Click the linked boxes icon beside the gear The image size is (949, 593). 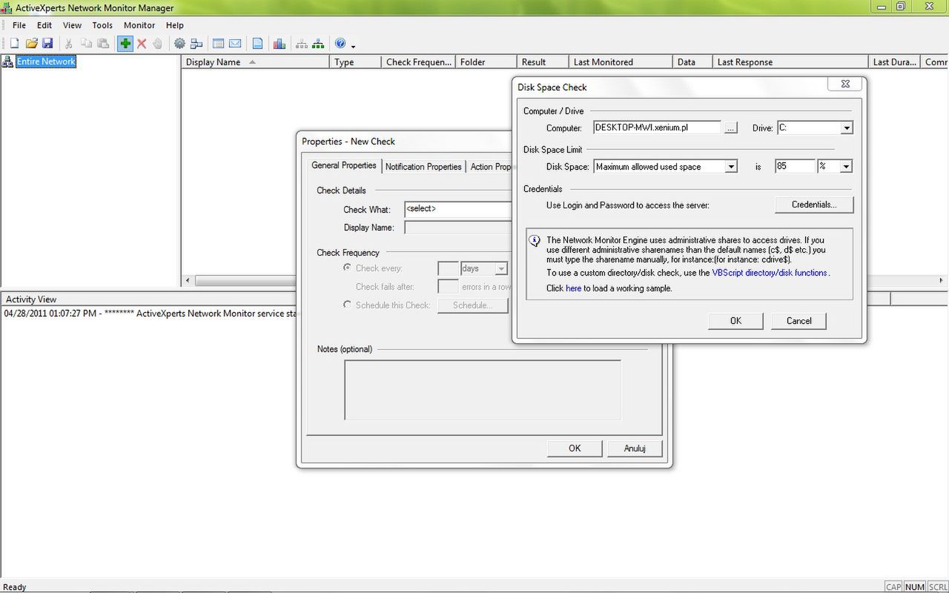196,44
